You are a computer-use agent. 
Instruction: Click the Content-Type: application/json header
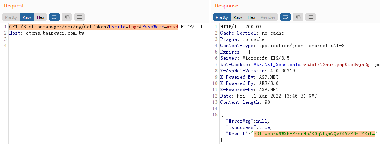282,46
